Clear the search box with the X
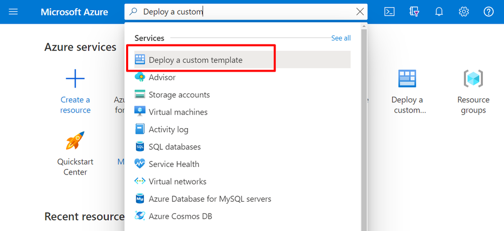 pos(360,12)
